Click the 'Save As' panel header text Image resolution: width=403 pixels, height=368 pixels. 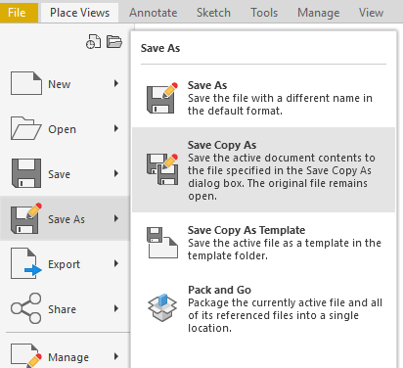click(x=160, y=48)
